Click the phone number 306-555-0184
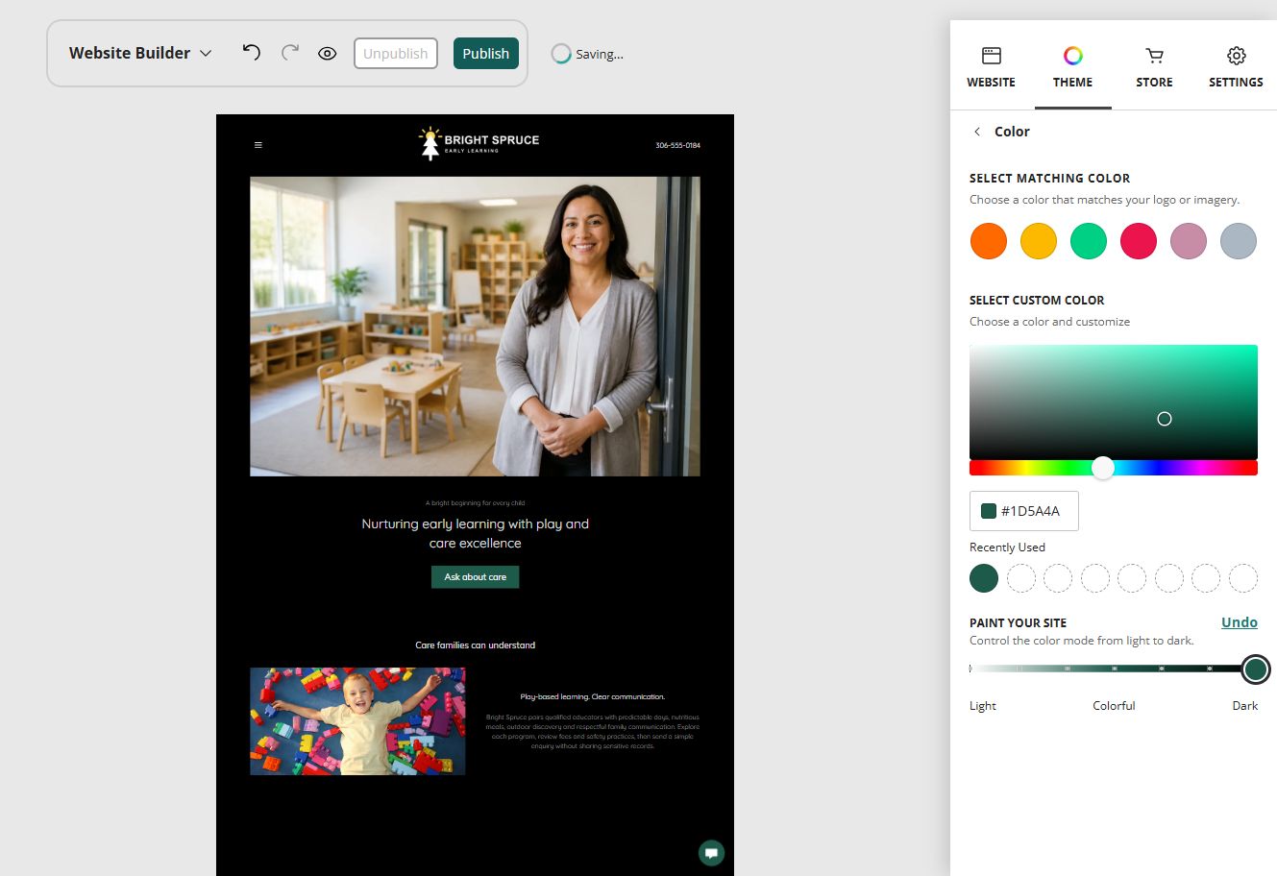The width and height of the screenshot is (1277, 876). [x=677, y=145]
